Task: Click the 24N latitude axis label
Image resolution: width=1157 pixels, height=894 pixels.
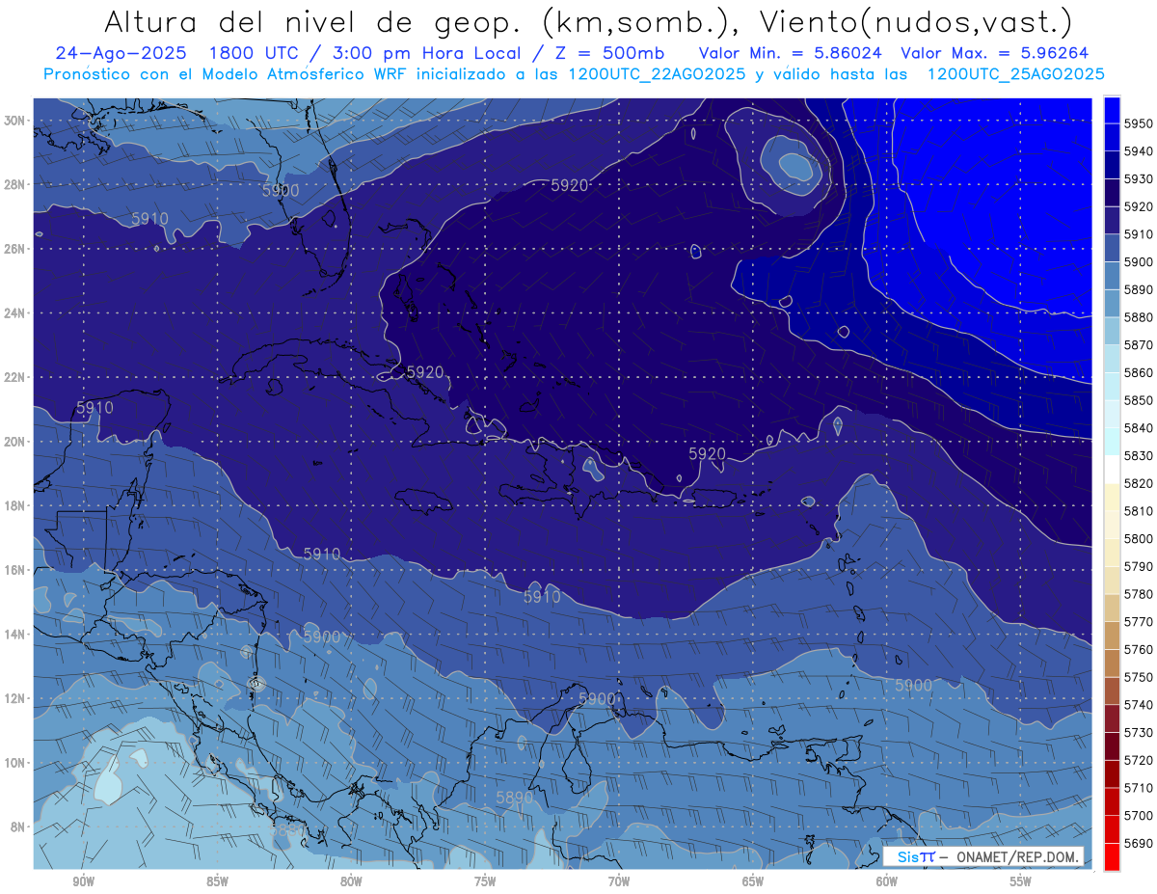Action: pyautogui.click(x=13, y=312)
